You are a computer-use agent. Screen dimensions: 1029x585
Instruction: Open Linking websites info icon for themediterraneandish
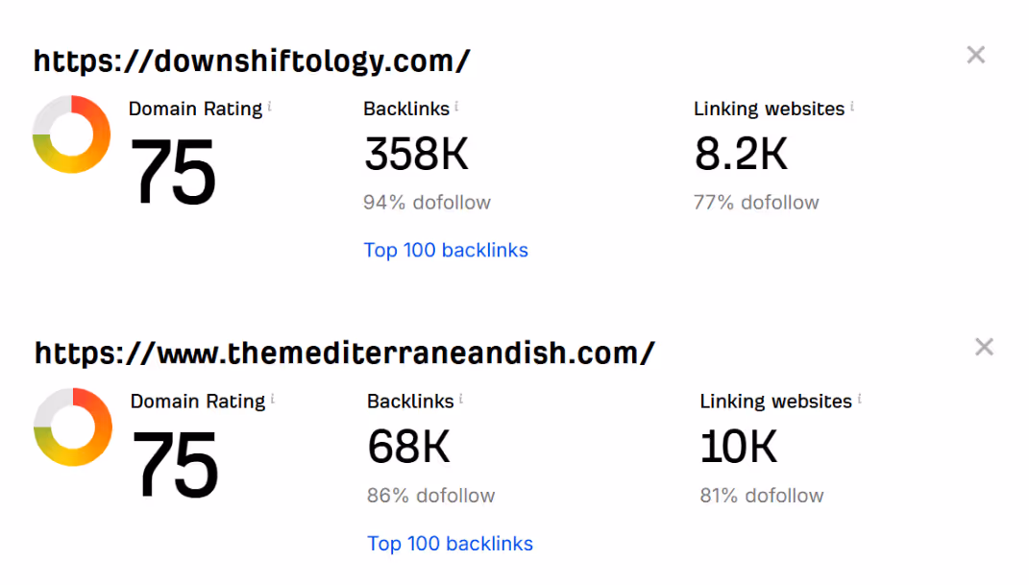tap(859, 398)
